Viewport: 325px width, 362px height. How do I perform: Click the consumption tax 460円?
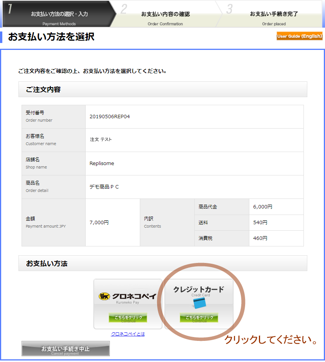(x=260, y=238)
